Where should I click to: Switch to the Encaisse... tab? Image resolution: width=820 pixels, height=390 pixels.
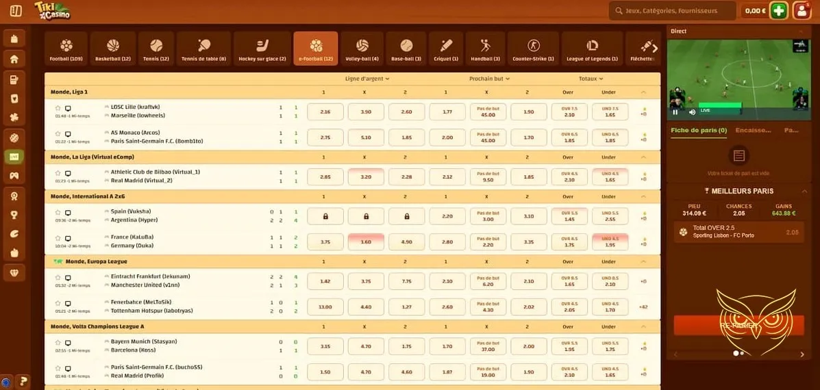coord(753,131)
